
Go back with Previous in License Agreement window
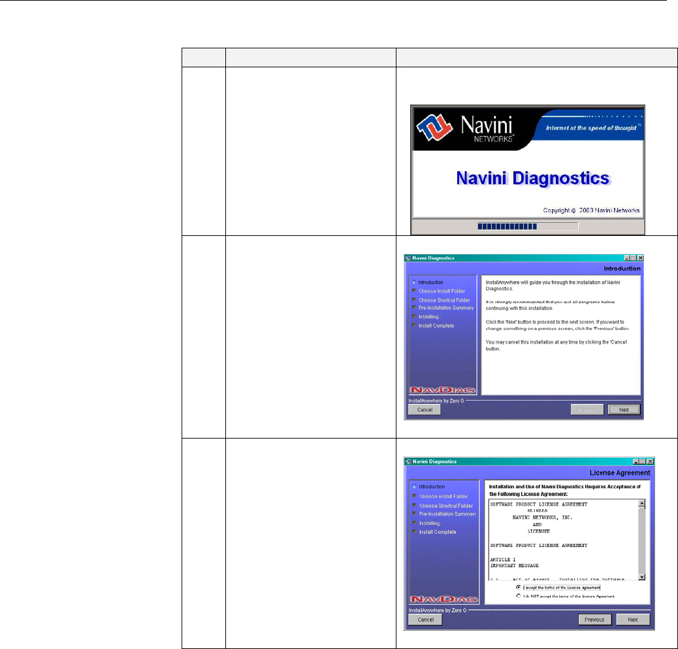pos(594,620)
